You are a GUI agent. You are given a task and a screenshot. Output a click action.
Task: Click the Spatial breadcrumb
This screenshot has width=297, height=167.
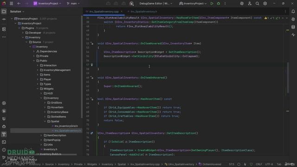click(x=122, y=164)
